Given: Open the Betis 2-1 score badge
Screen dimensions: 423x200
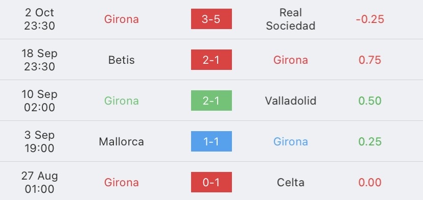Looking at the screenshot, I should pos(211,60).
